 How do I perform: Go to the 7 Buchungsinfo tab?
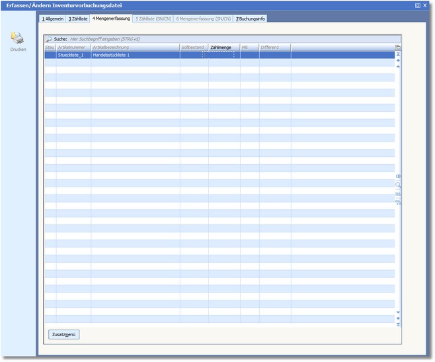pos(251,19)
